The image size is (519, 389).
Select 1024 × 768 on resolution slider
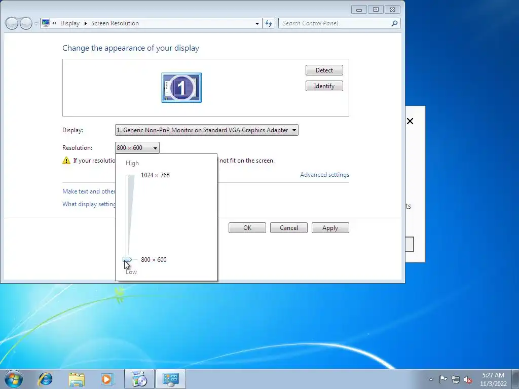[x=155, y=175]
